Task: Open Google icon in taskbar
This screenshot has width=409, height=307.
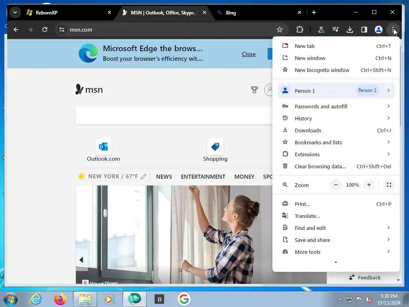Action: (x=184, y=299)
